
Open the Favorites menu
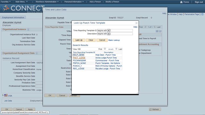(6, 2)
